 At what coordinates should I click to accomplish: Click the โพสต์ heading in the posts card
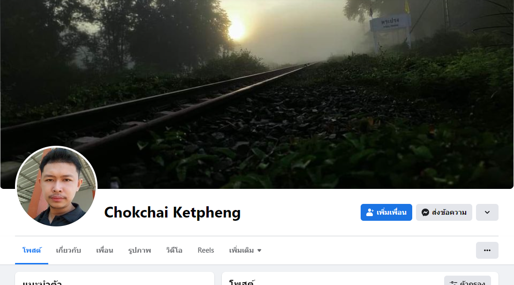[x=242, y=282]
